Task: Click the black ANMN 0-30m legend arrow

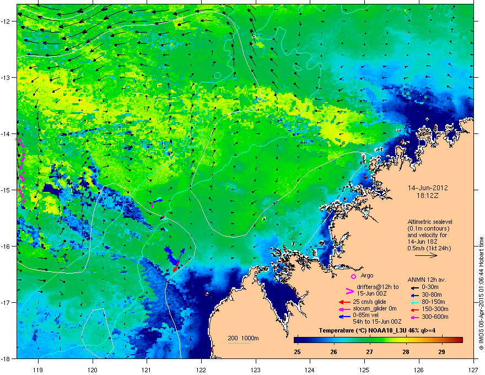Action: click(x=415, y=287)
